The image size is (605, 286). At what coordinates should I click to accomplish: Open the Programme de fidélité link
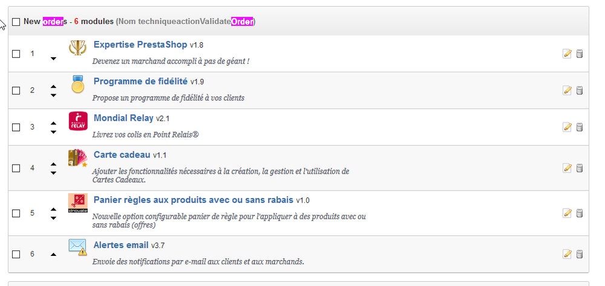pos(140,81)
